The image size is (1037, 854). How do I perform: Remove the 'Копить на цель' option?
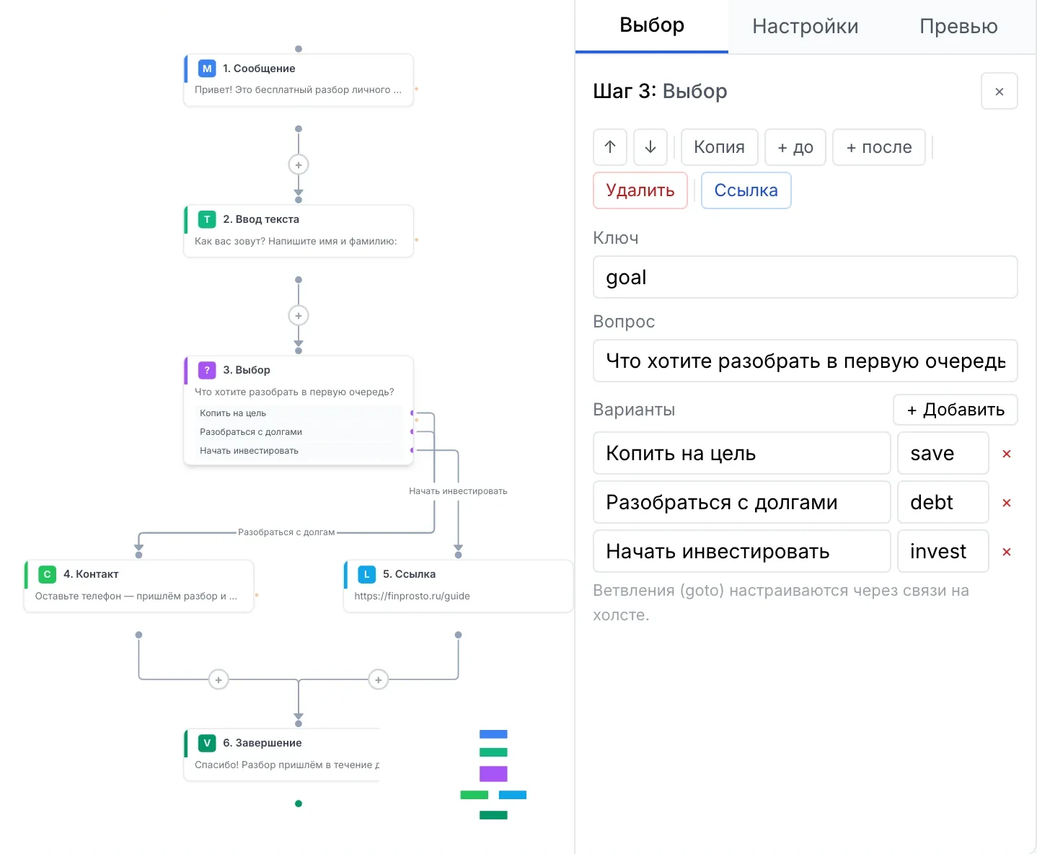tap(1007, 454)
